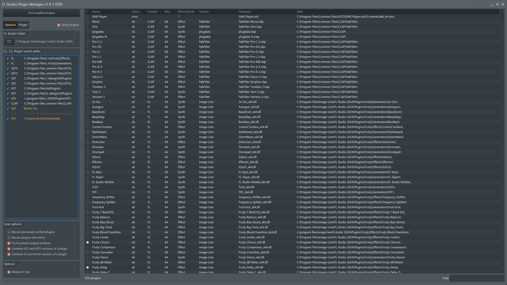Image resolution: width=507 pixels, height=285 pixels.
Task: Star the EQUO plugin
Action: point(88,167)
